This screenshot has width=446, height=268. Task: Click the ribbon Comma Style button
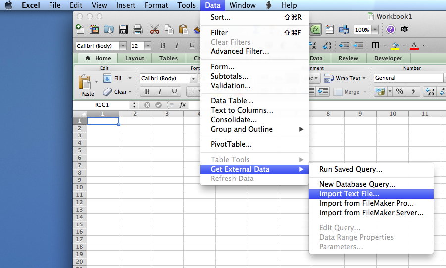point(413,91)
